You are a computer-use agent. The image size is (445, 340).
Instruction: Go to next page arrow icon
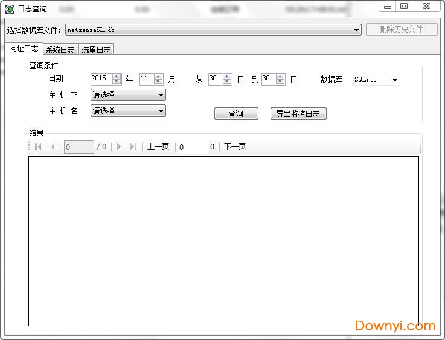click(x=119, y=147)
